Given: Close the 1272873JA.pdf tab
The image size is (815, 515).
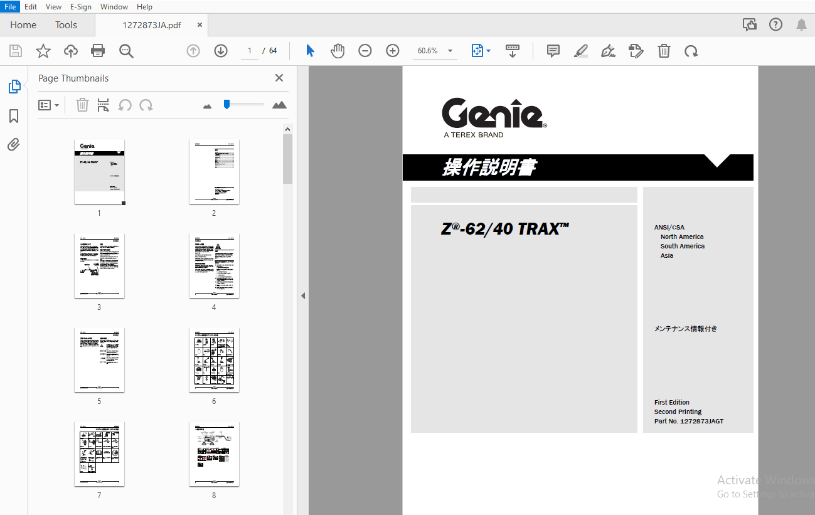Looking at the screenshot, I should (200, 25).
